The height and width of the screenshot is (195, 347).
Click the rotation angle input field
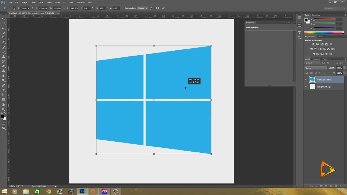click(87, 8)
